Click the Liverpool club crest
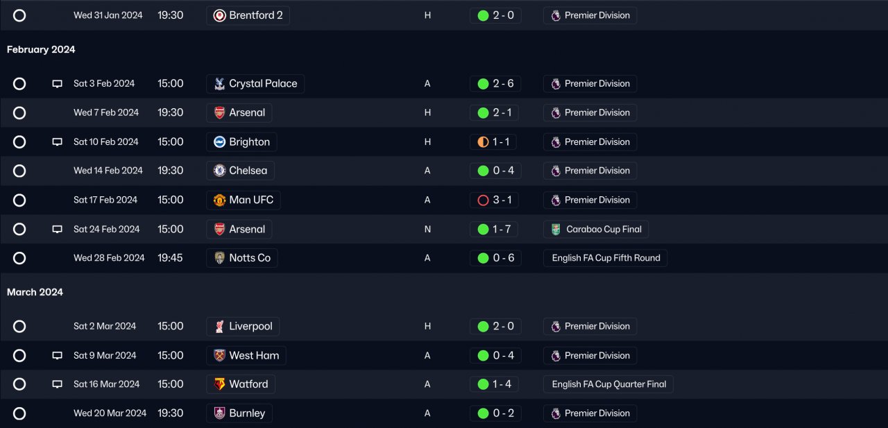This screenshot has height=428, width=888. point(219,327)
